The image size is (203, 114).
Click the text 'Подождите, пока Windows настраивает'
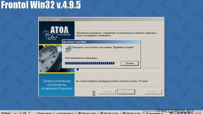(x=92, y=47)
